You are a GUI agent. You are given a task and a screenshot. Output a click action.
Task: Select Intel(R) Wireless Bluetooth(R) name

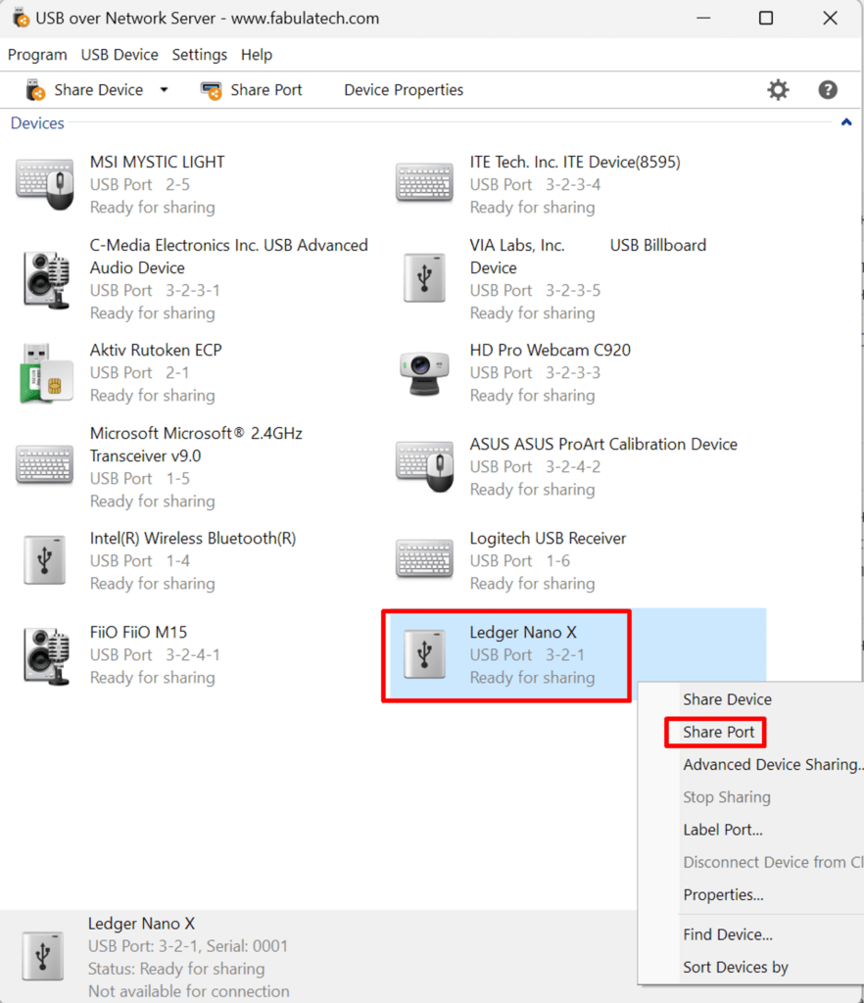pyautogui.click(x=193, y=538)
